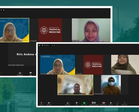Select the yellow-highlighted speaker video tile, front window
The width and height of the screenshot is (139, 112).
pos(75,85)
